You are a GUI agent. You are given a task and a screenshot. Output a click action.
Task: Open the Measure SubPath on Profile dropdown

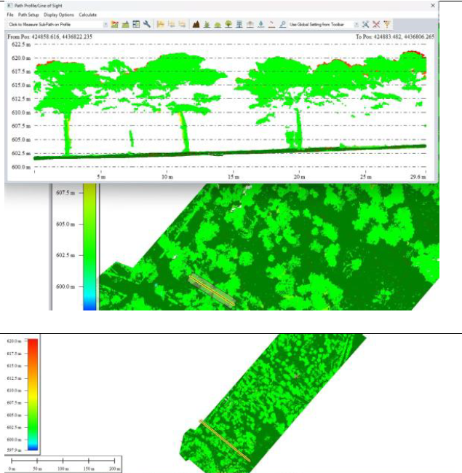105,24
